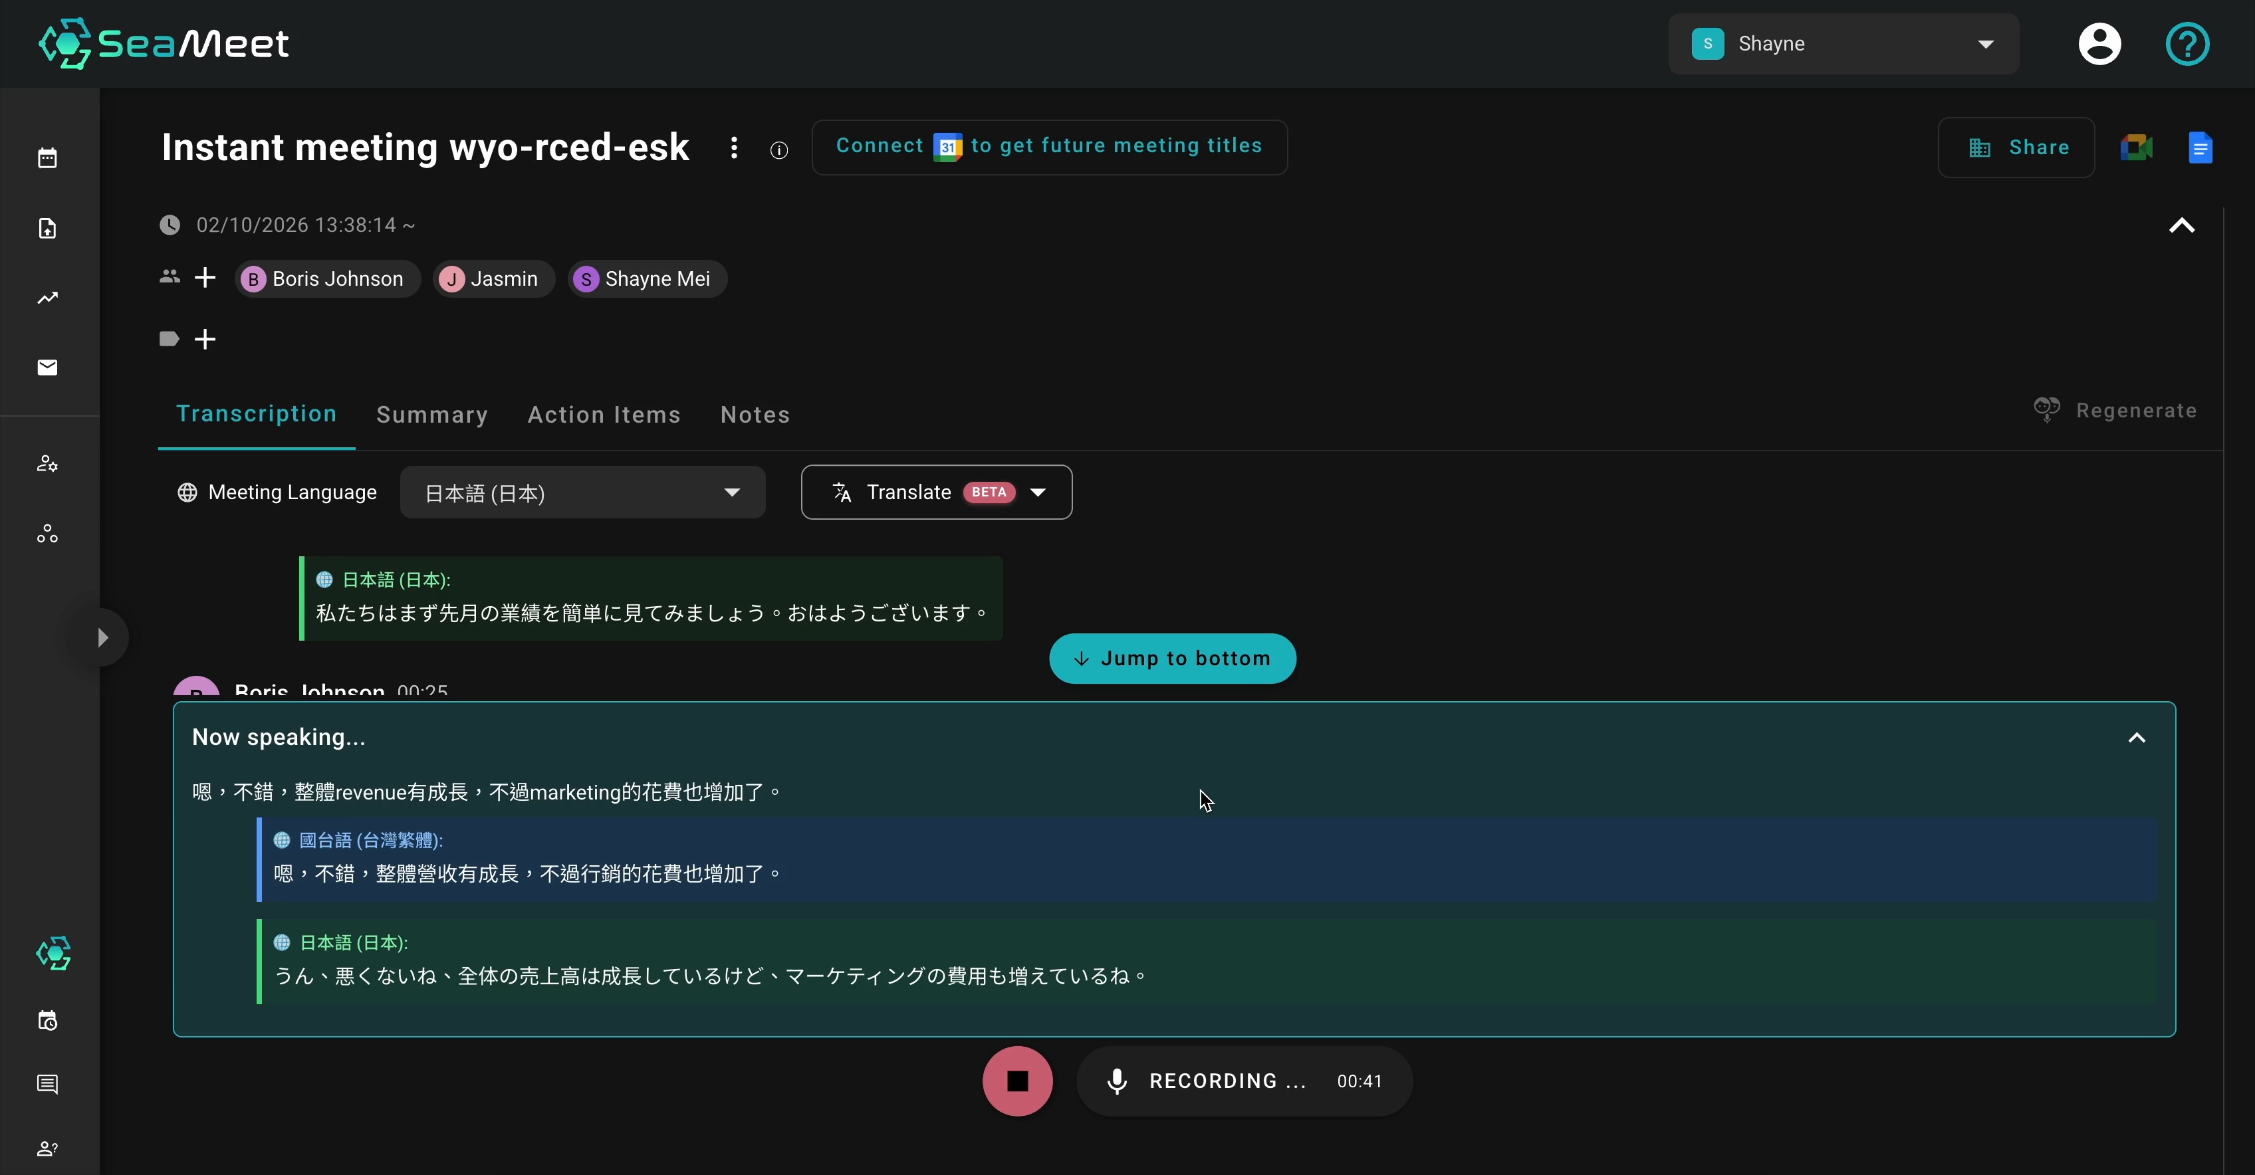Stop recording with the red stop control
2255x1175 pixels.
(x=1016, y=1081)
